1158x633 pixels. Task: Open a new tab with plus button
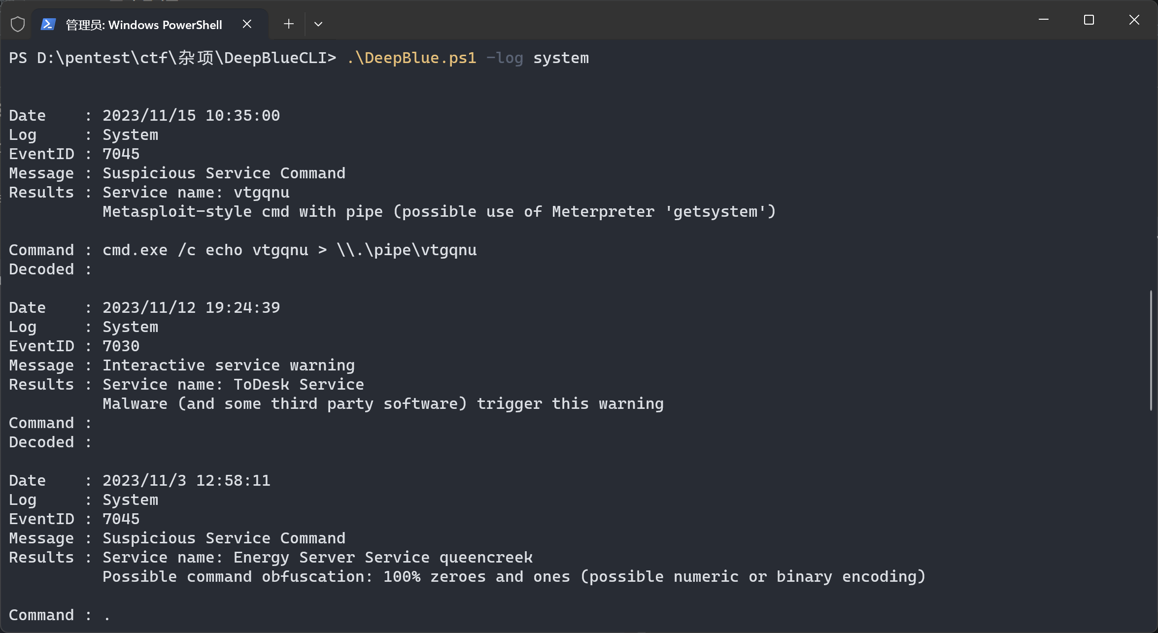(x=289, y=24)
